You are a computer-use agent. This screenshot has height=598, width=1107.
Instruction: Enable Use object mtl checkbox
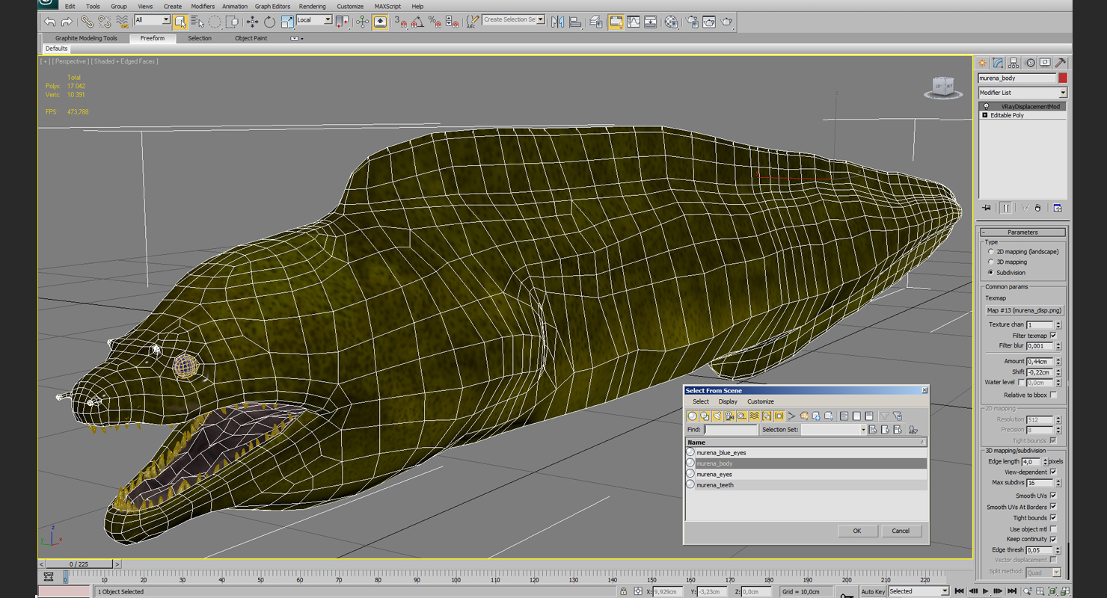(x=1053, y=529)
